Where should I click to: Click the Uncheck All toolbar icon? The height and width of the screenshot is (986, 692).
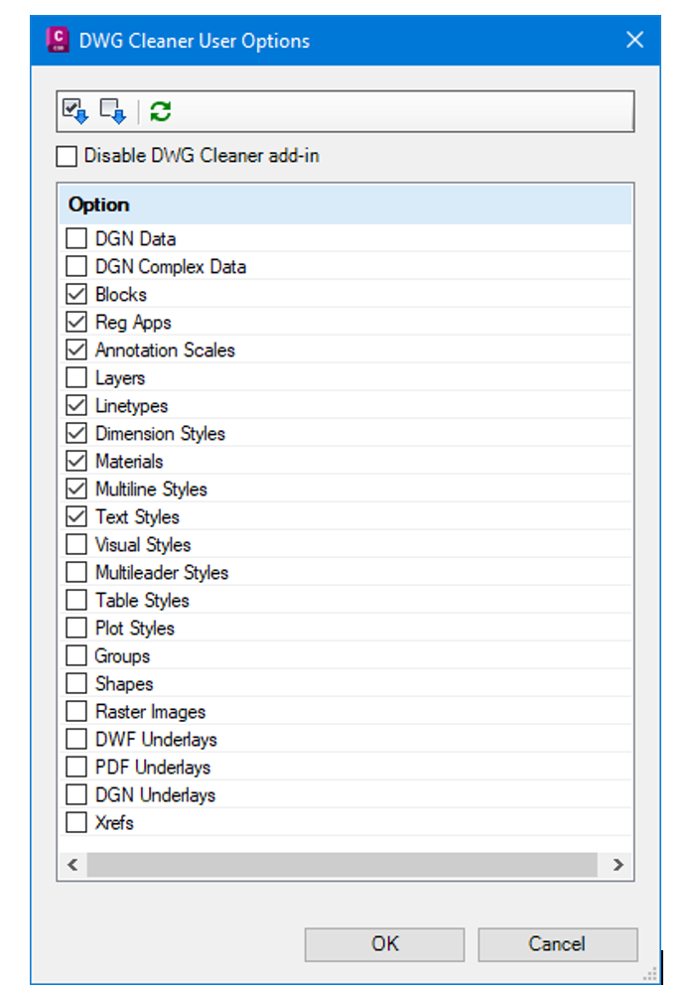(x=113, y=111)
